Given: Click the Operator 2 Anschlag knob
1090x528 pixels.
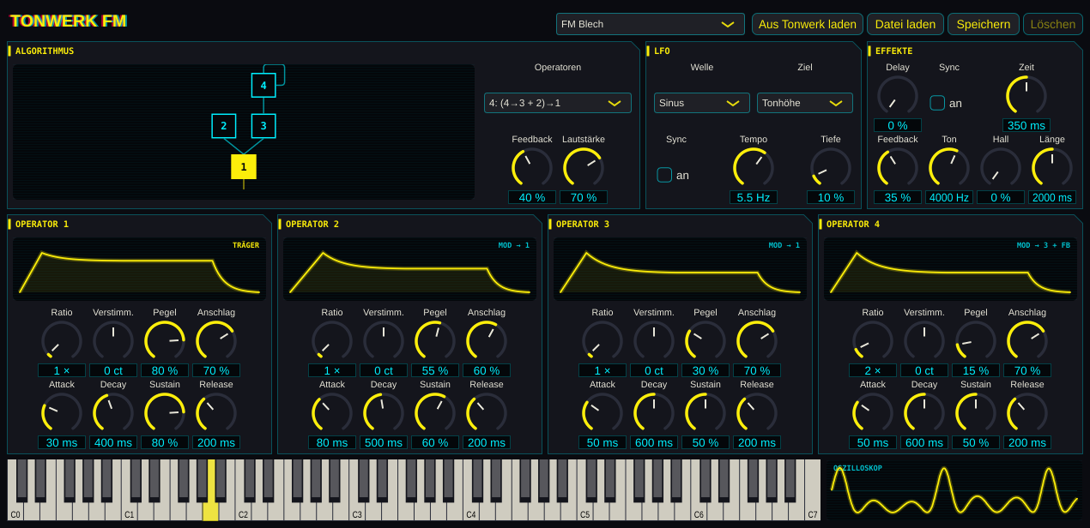Looking at the screenshot, I should (x=487, y=341).
